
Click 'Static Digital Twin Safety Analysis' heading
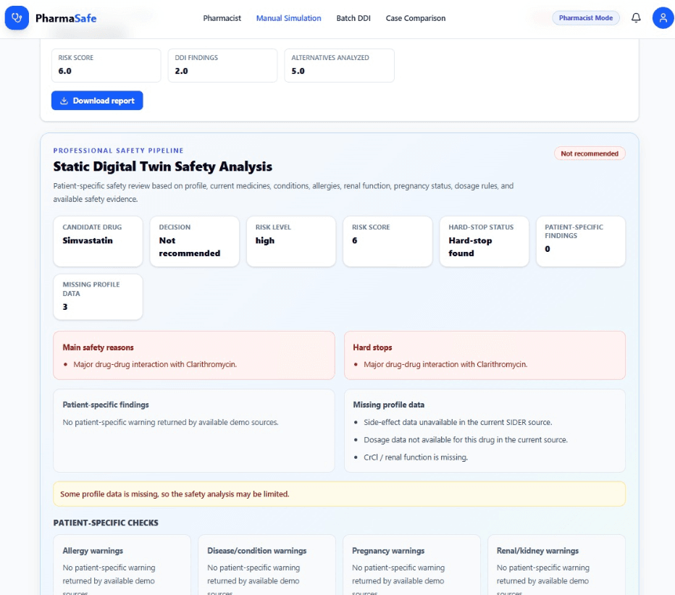163,166
